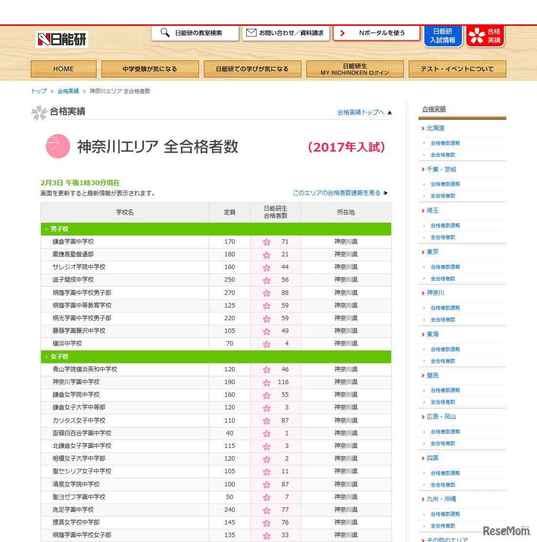Screen dimensions: 537x542
Task: Click the magnifier icon beside 日能研の教室検索
Action: click(164, 32)
